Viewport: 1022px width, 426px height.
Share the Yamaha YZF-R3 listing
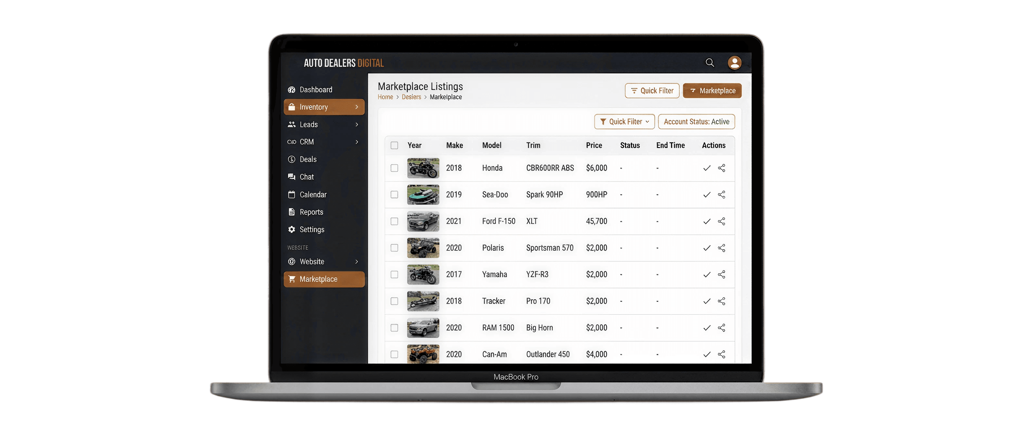722,275
